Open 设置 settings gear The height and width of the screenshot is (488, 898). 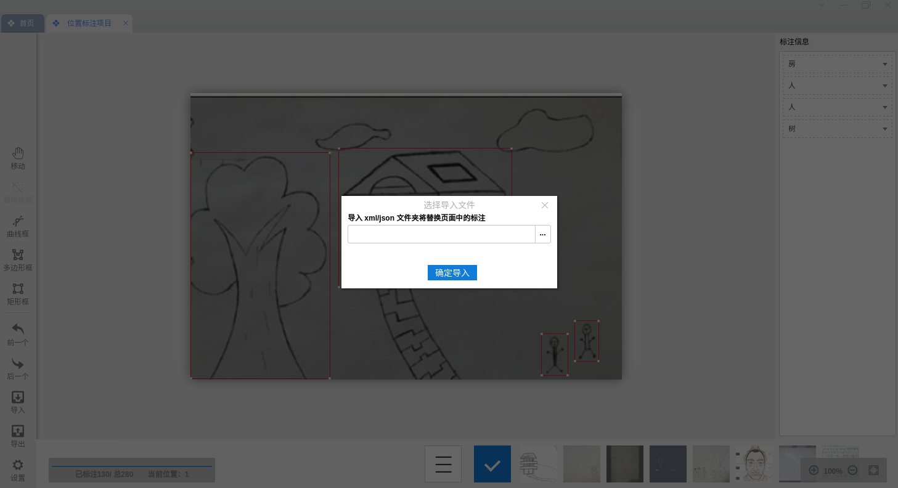(x=18, y=470)
